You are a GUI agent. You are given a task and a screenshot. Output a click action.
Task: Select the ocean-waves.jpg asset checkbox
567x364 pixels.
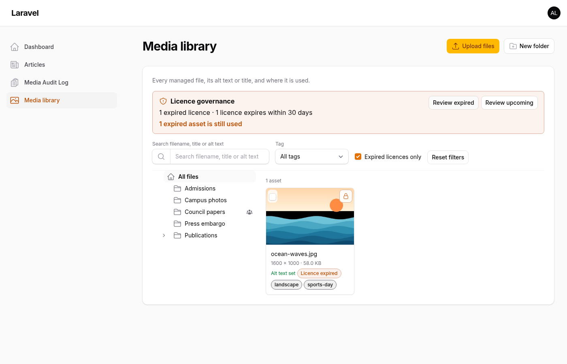point(273,197)
